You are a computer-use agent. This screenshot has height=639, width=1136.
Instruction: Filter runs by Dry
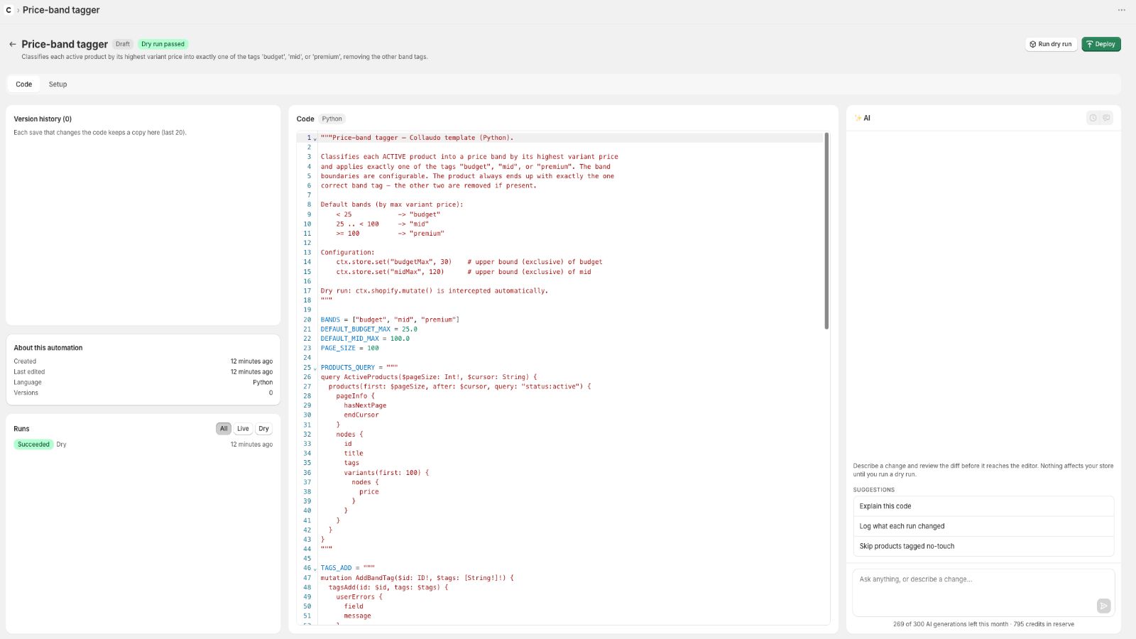(x=263, y=429)
